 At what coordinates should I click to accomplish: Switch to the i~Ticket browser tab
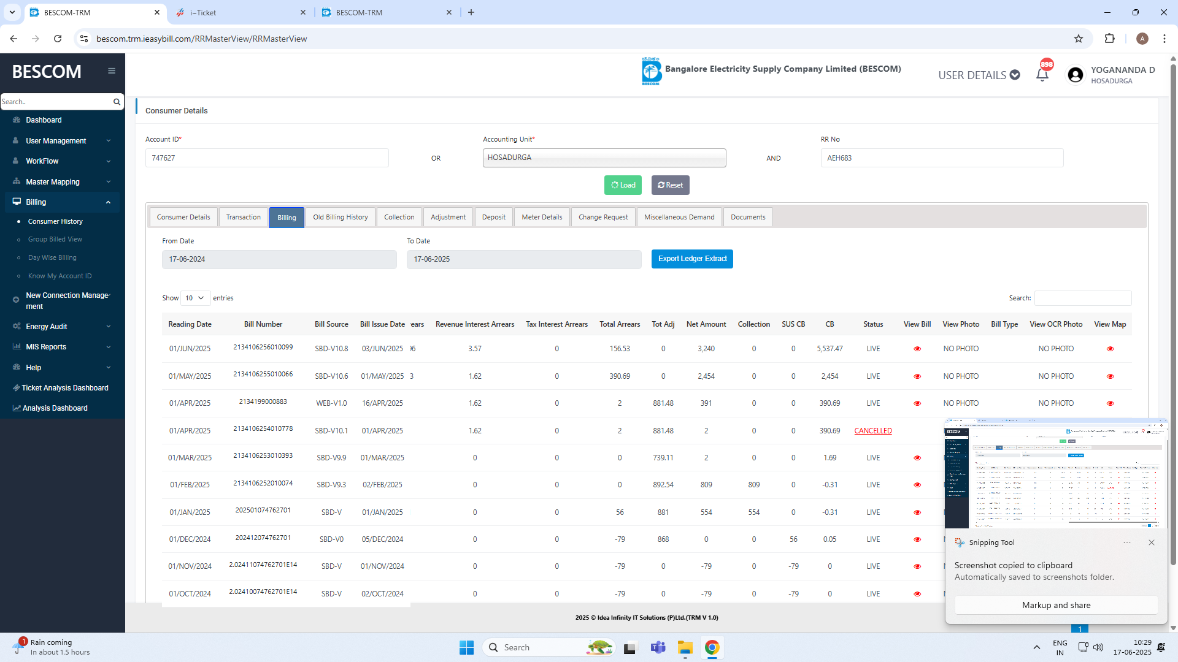[239, 12]
